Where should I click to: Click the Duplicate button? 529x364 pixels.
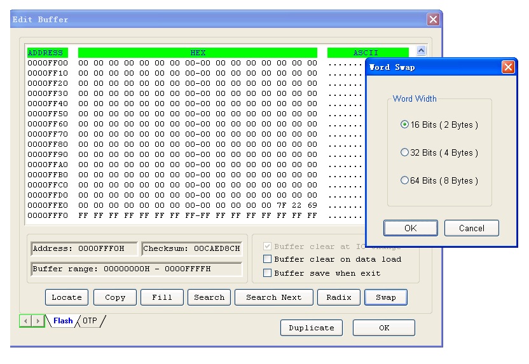[x=311, y=328]
